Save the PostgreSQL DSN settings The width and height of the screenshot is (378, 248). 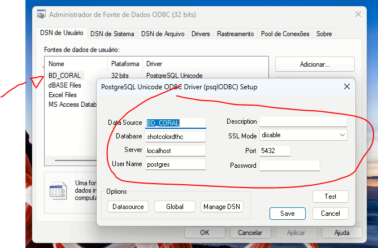coord(288,214)
